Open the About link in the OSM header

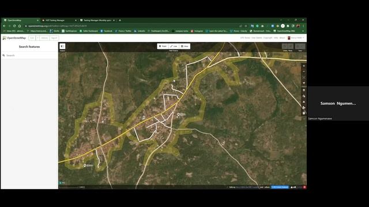click(x=282, y=38)
